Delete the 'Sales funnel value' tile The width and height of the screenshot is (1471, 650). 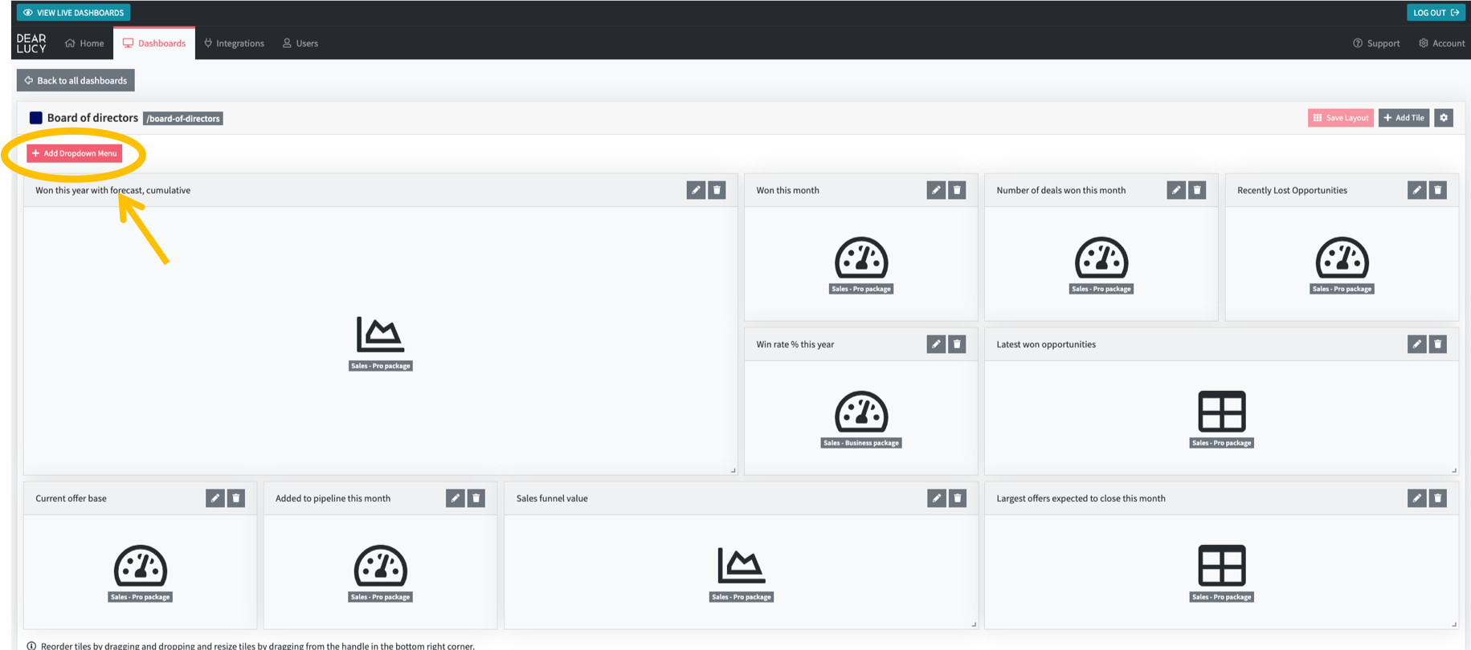(958, 498)
